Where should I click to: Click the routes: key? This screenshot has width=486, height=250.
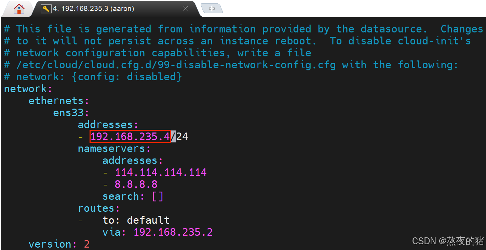99,208
